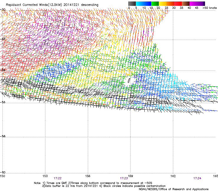The height and width of the screenshot is (191, 218).
Task: Click the longitude label '150'
Action: [x=2, y=176]
